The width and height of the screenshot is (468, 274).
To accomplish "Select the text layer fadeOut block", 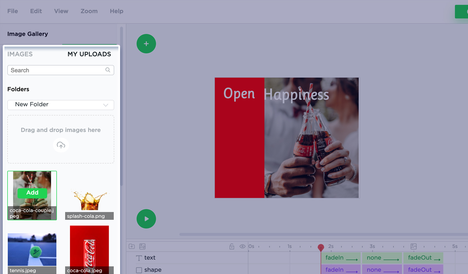I will point(423,258).
